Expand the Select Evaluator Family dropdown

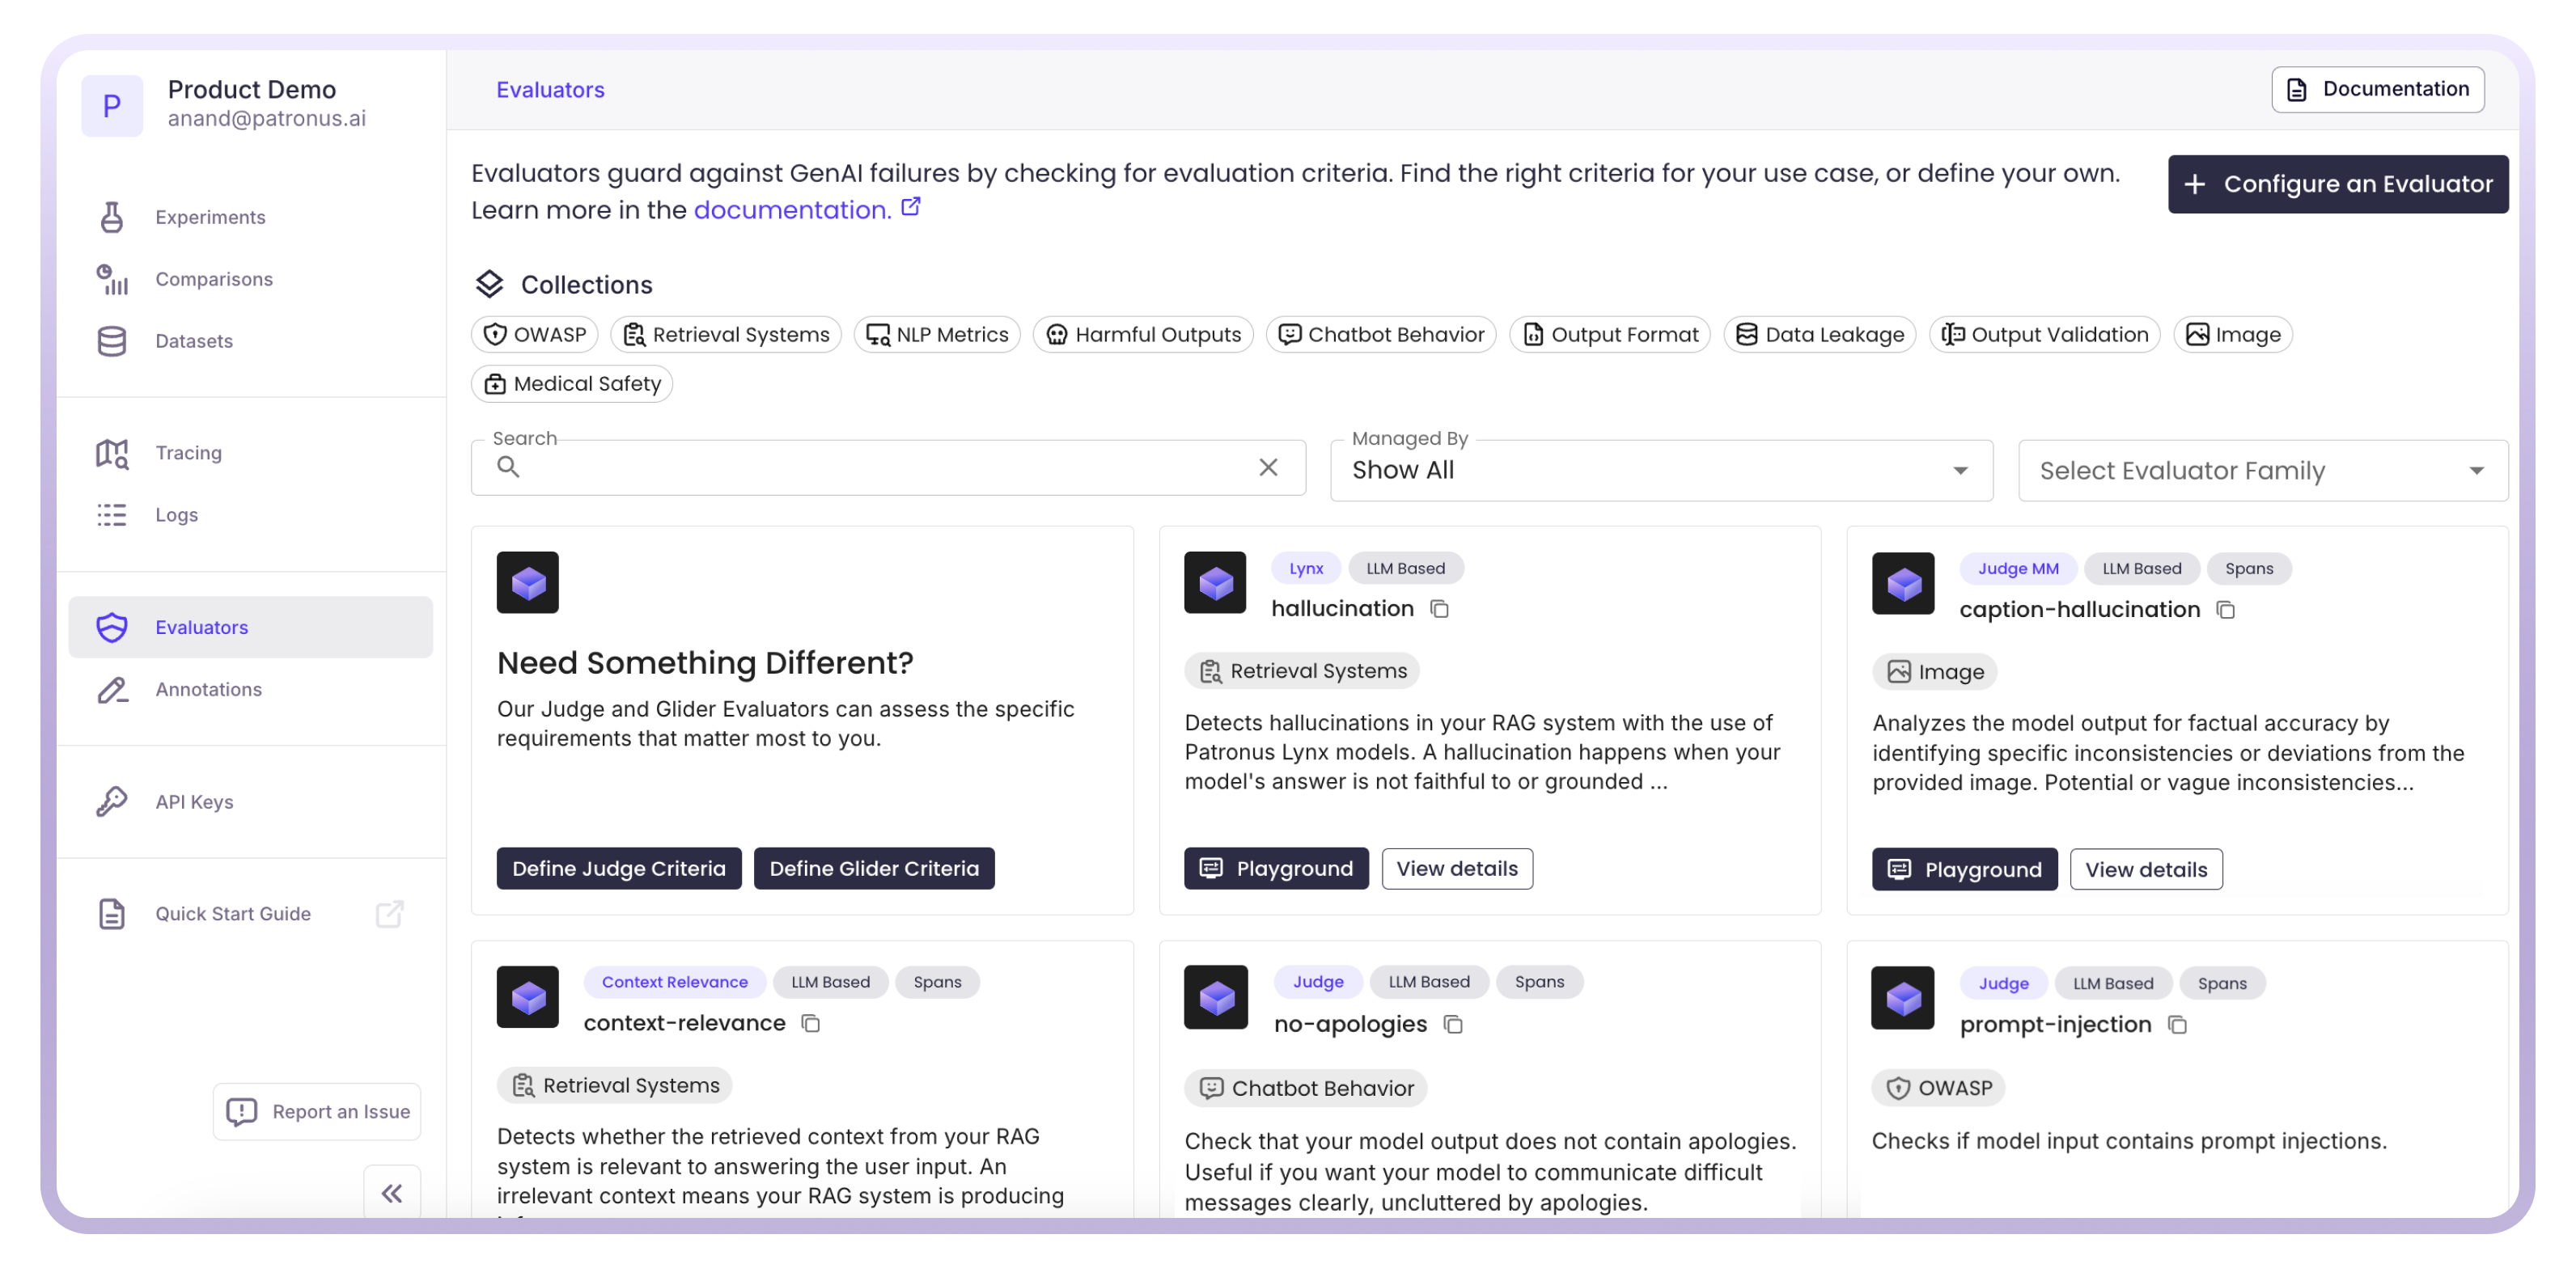coord(2262,471)
